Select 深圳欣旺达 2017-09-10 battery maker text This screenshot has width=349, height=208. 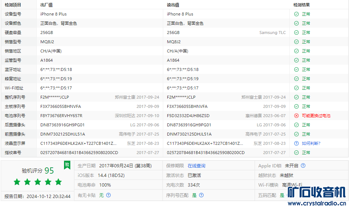click(x=137, y=116)
